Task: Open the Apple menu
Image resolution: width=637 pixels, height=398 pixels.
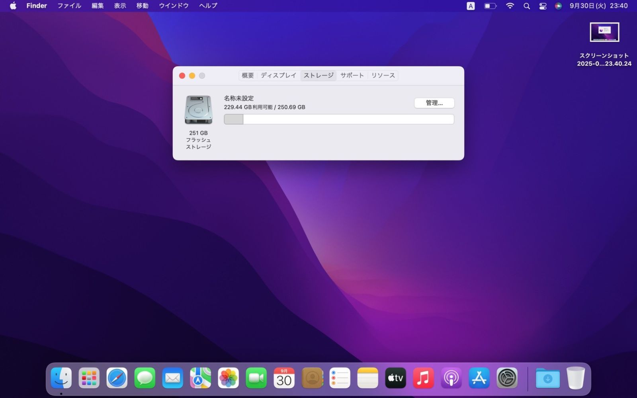Action: tap(12, 6)
